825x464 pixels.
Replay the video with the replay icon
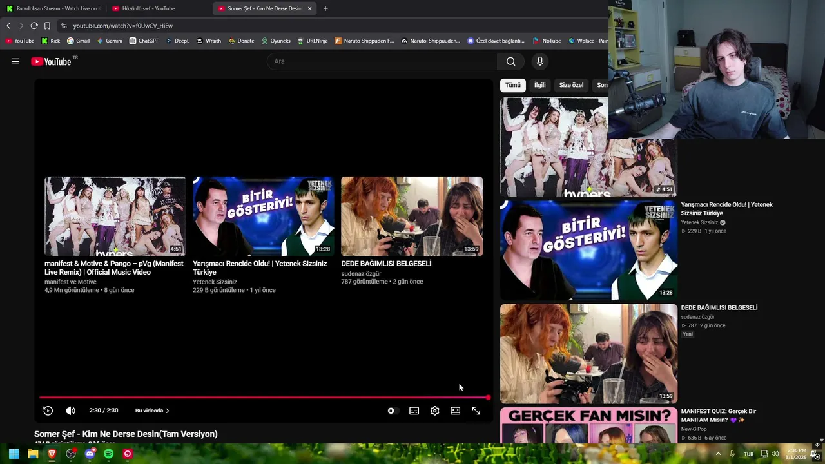point(48,411)
